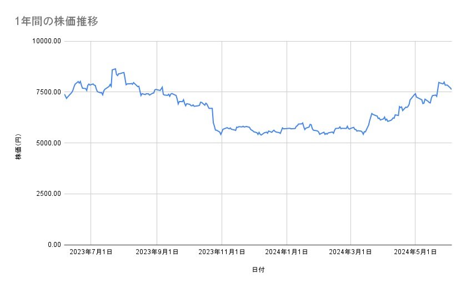
Task: Click the chart title 1年間の株価推移
Action: click(57, 22)
